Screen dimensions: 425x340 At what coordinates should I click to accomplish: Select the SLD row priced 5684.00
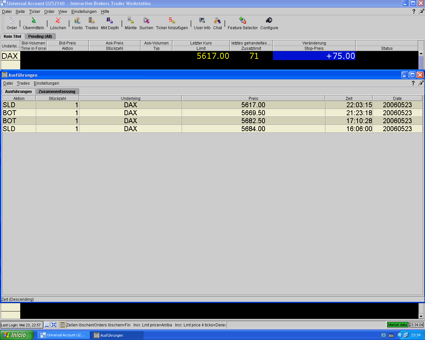[212, 129]
